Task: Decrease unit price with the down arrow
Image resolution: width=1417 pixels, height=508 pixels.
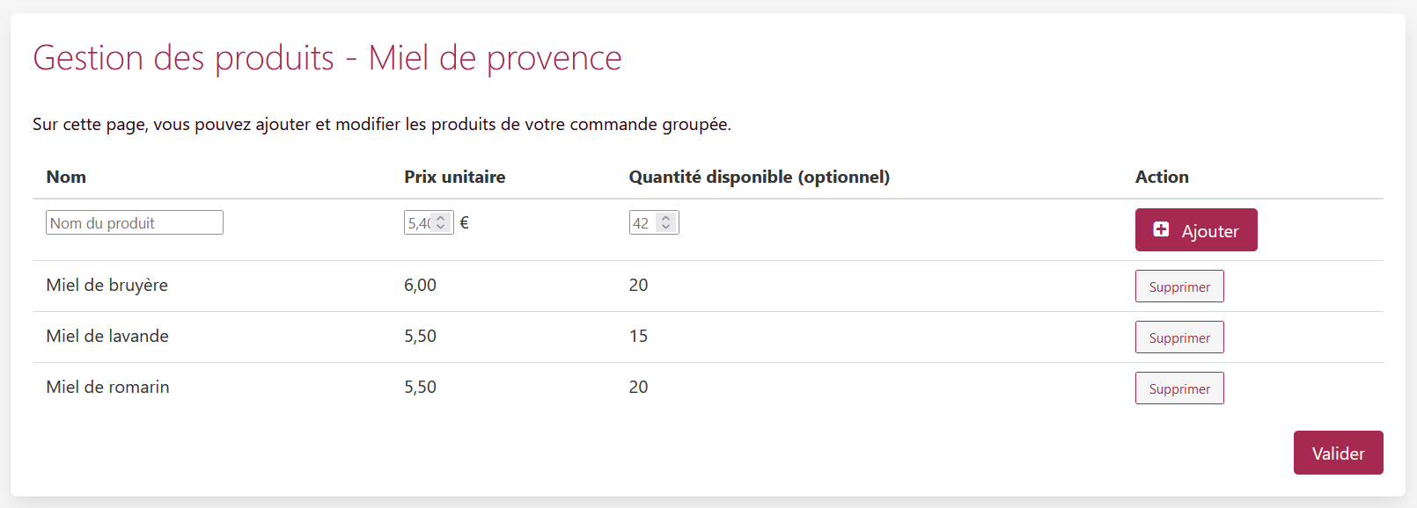Action: tap(441, 227)
